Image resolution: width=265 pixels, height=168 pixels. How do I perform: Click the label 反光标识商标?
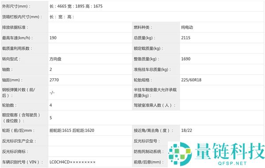coord(15,152)
